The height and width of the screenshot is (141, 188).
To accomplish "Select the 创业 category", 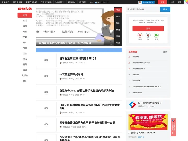I will point(25,70).
